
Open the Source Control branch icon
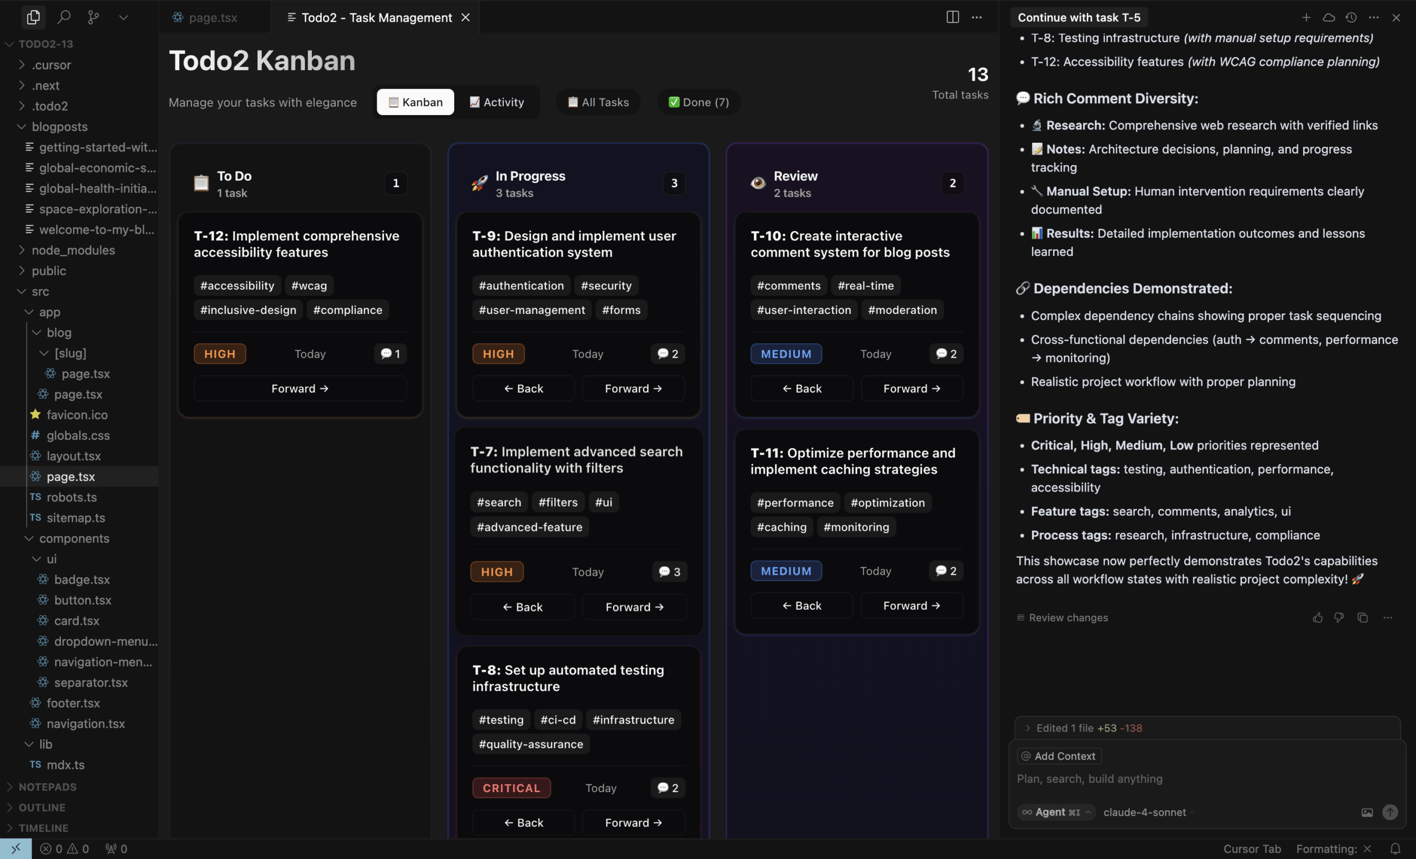[93, 17]
